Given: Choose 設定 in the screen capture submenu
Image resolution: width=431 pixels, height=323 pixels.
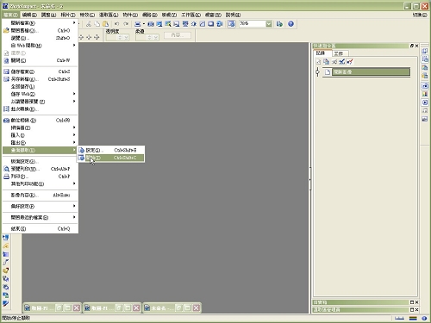Looking at the screenshot, I should tap(111, 150).
